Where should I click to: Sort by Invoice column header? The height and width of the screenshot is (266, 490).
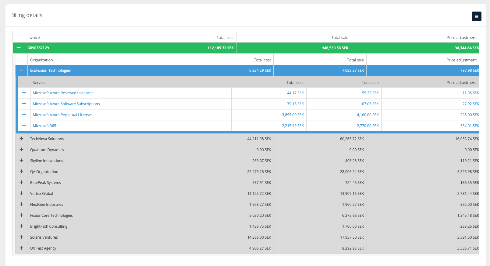[34, 38]
